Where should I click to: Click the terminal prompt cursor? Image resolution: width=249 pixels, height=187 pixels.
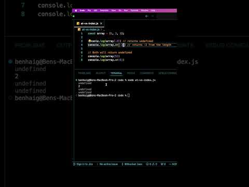129,96
